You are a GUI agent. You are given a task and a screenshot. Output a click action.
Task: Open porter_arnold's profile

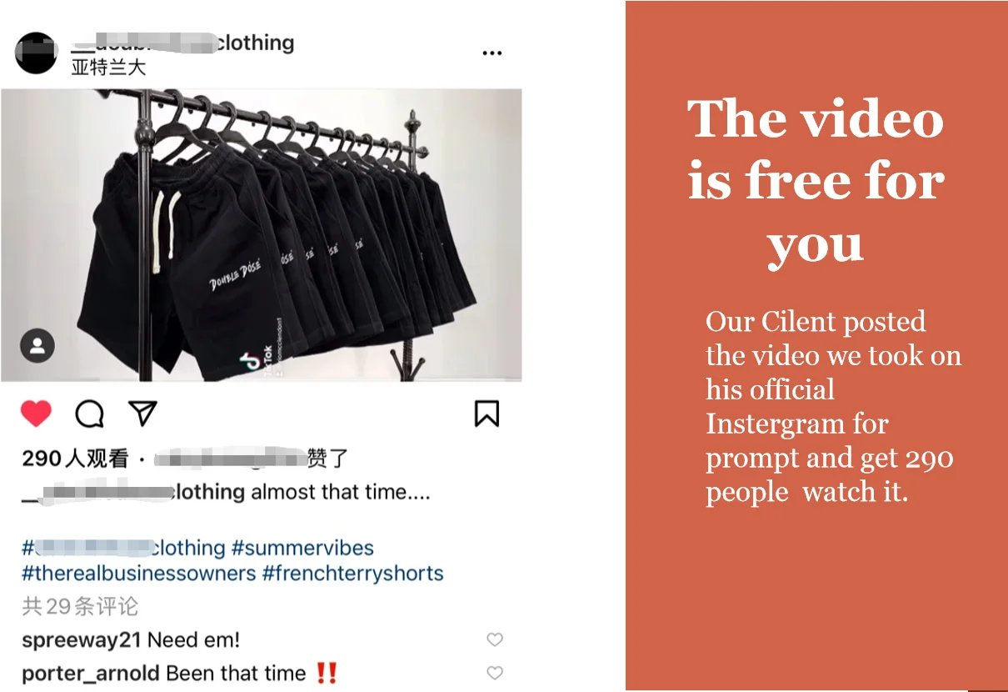pyautogui.click(x=92, y=673)
